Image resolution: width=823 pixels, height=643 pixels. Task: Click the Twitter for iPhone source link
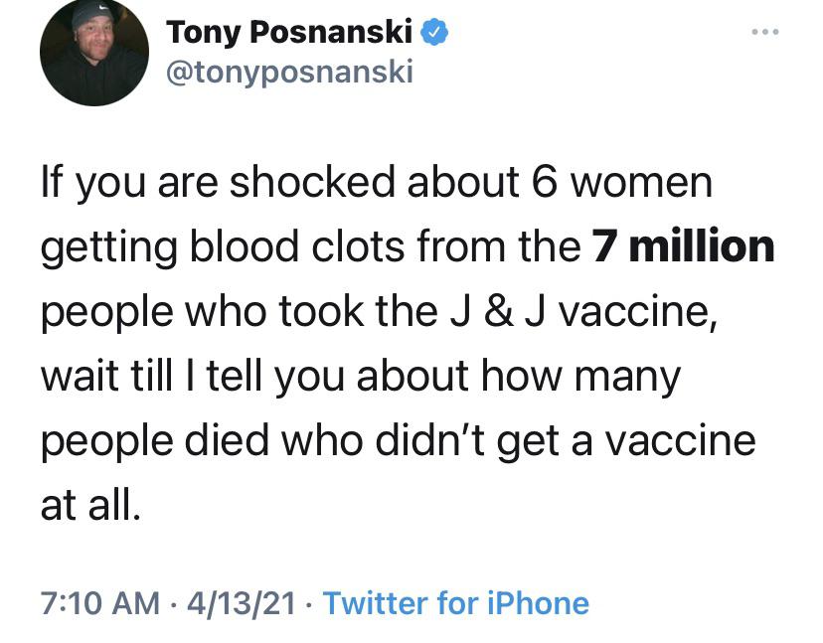[456, 602]
